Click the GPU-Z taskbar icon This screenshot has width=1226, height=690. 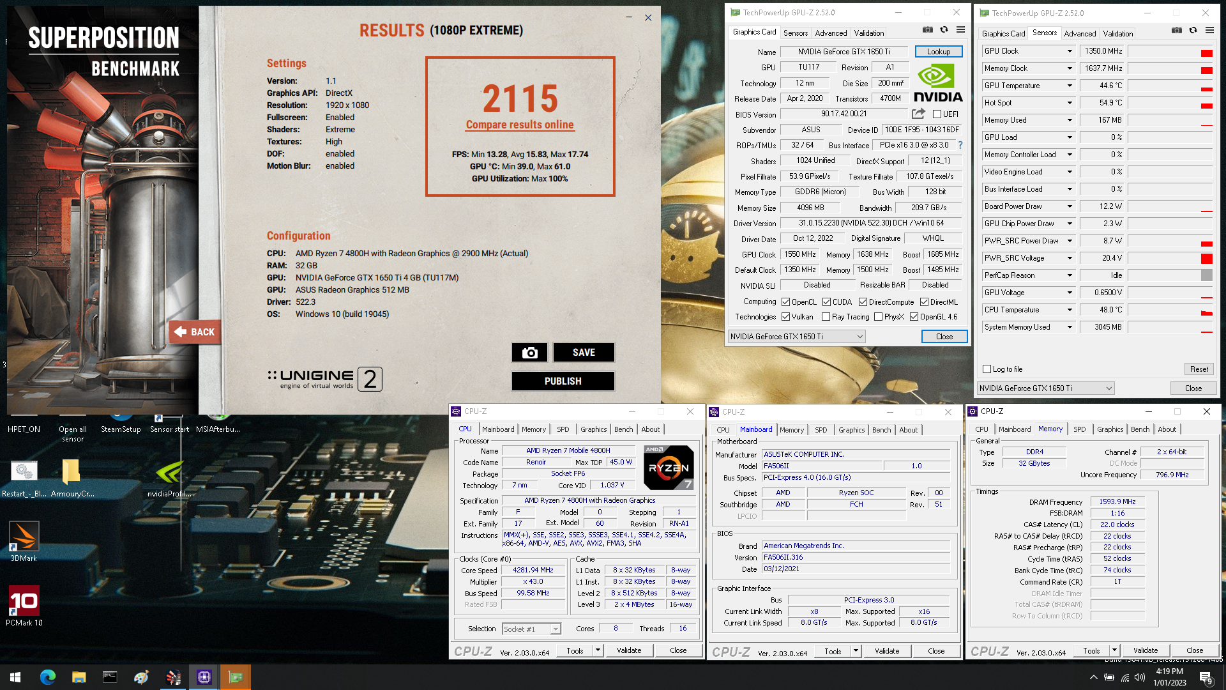(236, 677)
